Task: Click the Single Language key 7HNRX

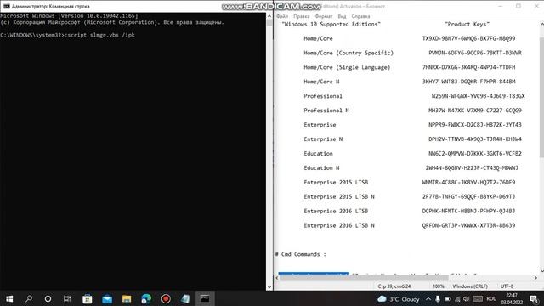Action: 468,67
